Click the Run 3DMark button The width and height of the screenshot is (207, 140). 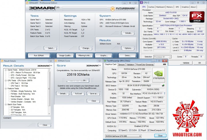(39, 55)
